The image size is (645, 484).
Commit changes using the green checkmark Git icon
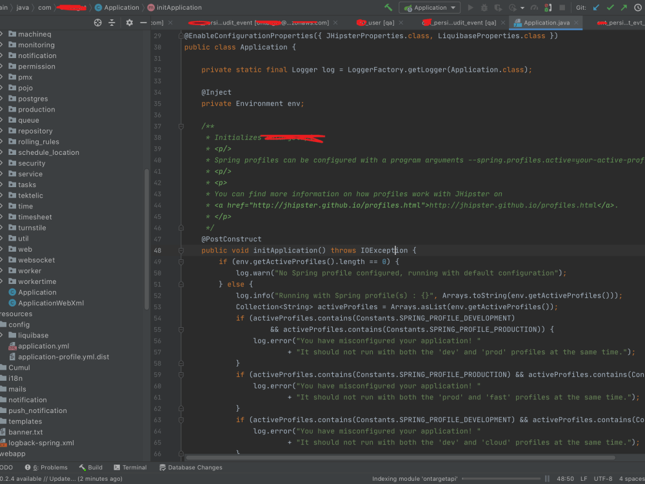[610, 7]
